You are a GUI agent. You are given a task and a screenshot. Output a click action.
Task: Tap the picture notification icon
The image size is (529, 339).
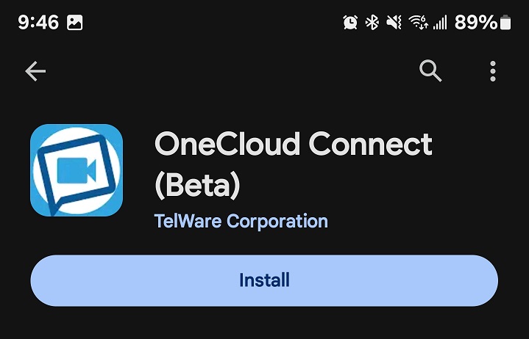pyautogui.click(x=74, y=23)
